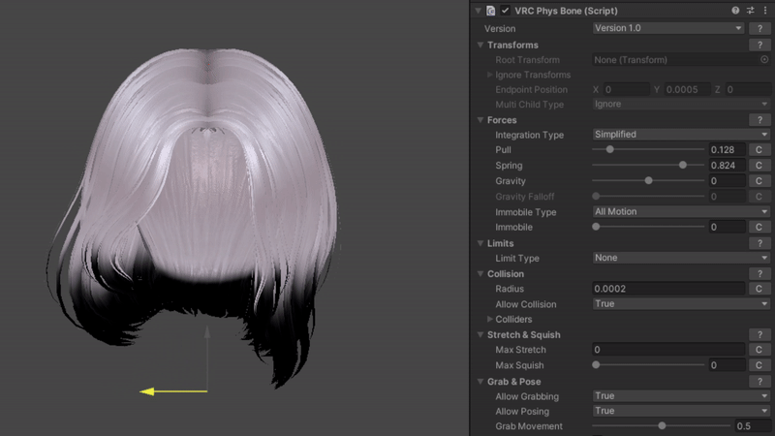
Task: Open the Version dropdown
Action: 668,28
